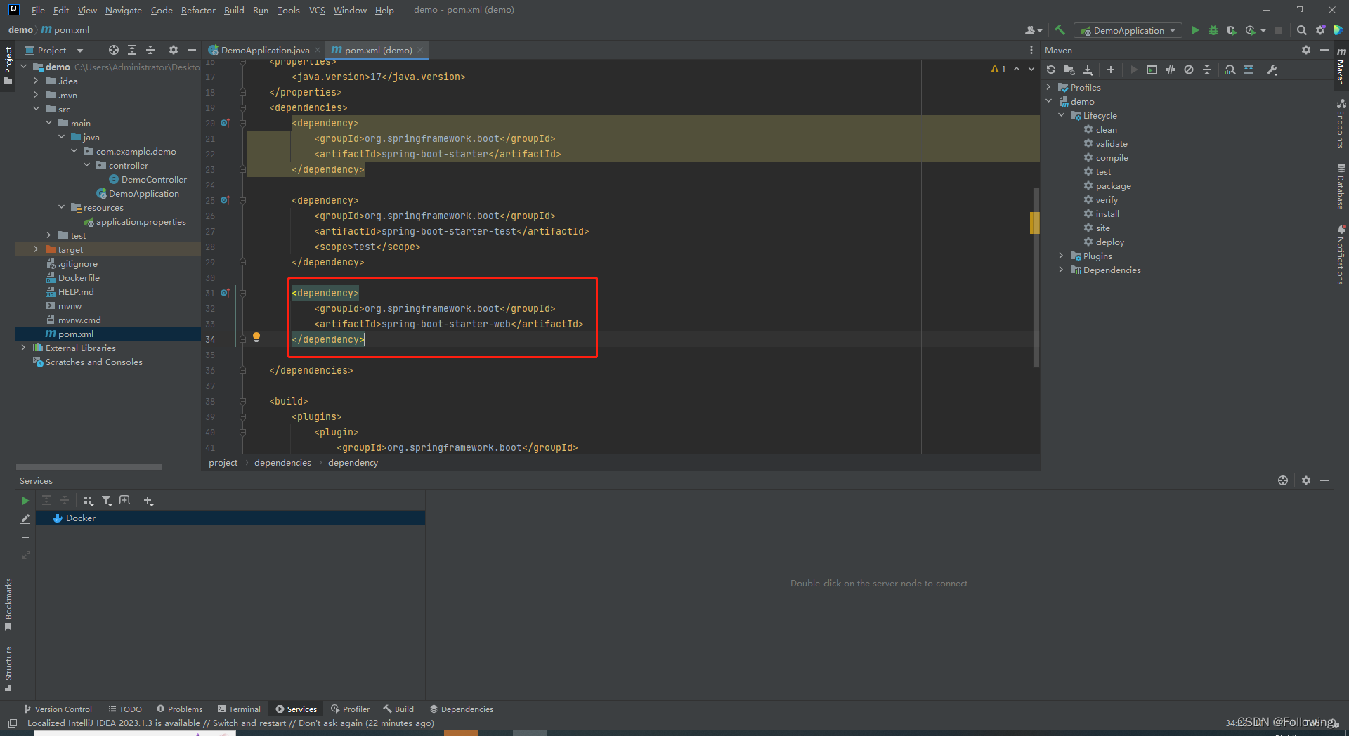Hide the Project tool window

tap(192, 50)
